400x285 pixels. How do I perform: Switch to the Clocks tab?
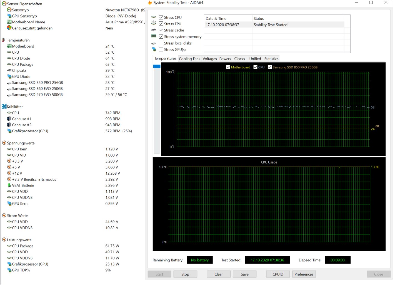(239, 59)
